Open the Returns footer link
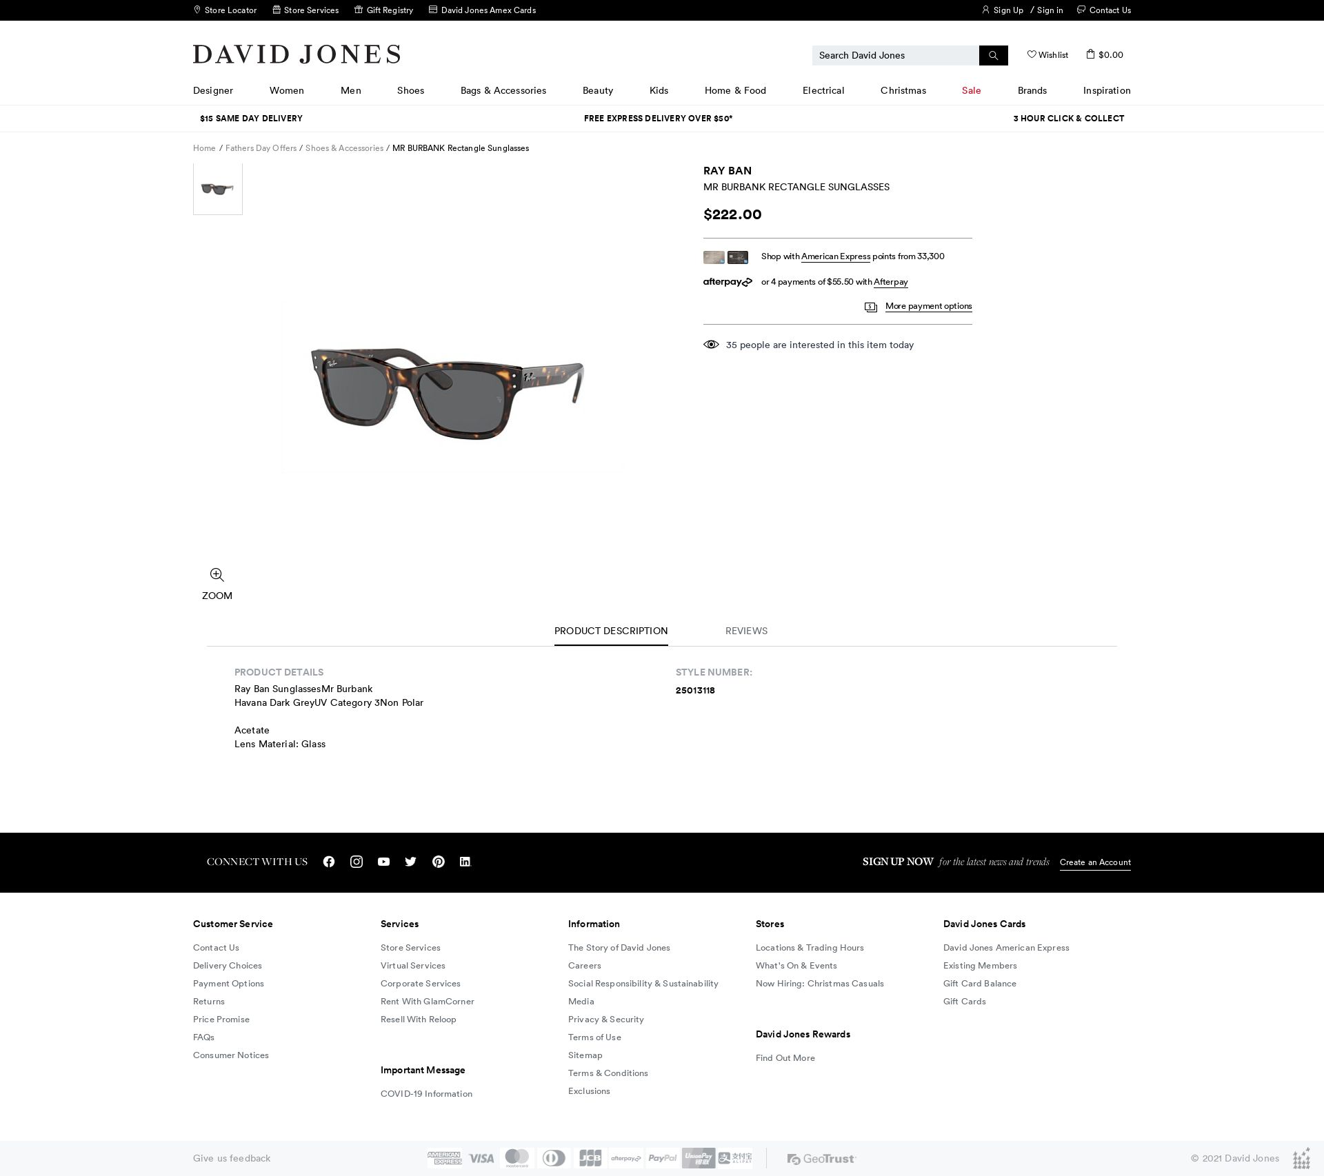This screenshot has width=1324, height=1176. (x=209, y=1002)
